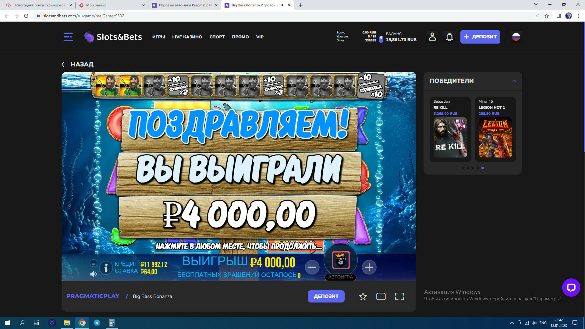Toggle the Автоигра autoplay button
The image size is (585, 329).
pyautogui.click(x=340, y=277)
